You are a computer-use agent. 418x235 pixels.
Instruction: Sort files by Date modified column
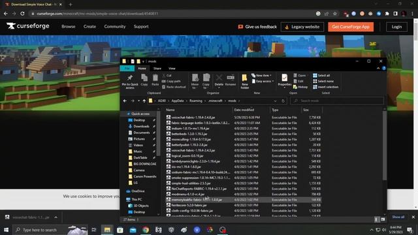point(251,110)
